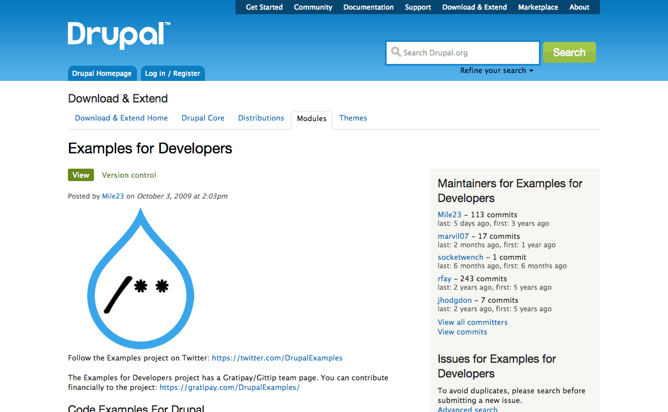
Task: Focus the Search Drupal.org input field
Action: click(463, 53)
